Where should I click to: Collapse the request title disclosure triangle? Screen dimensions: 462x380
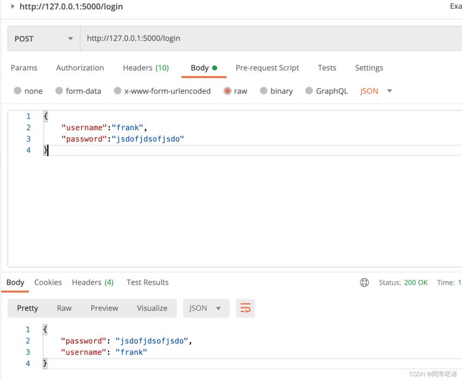click(x=13, y=6)
